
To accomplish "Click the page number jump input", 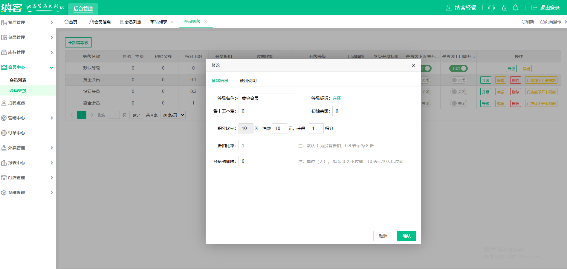I will coord(114,115).
